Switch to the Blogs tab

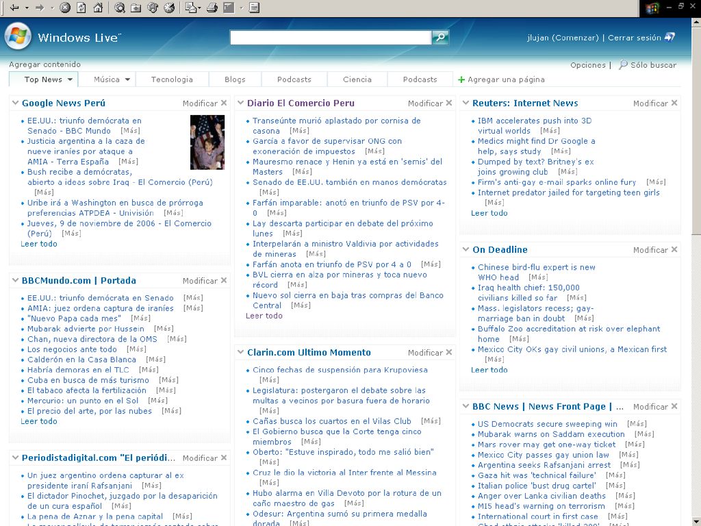pyautogui.click(x=235, y=79)
